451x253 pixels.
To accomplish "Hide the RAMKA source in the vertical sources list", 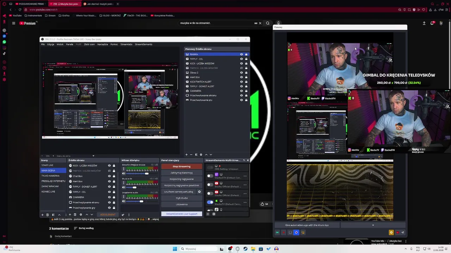I will click(x=241, y=54).
